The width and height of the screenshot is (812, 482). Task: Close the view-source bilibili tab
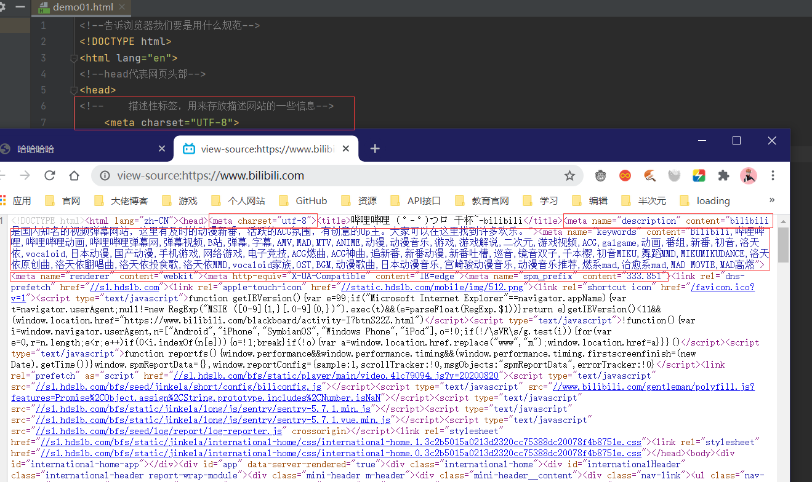tap(346, 149)
